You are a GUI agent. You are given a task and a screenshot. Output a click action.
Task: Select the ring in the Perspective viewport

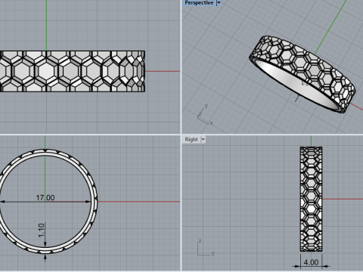point(302,74)
